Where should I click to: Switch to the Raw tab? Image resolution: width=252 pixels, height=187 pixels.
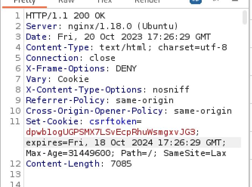click(x=66, y=2)
